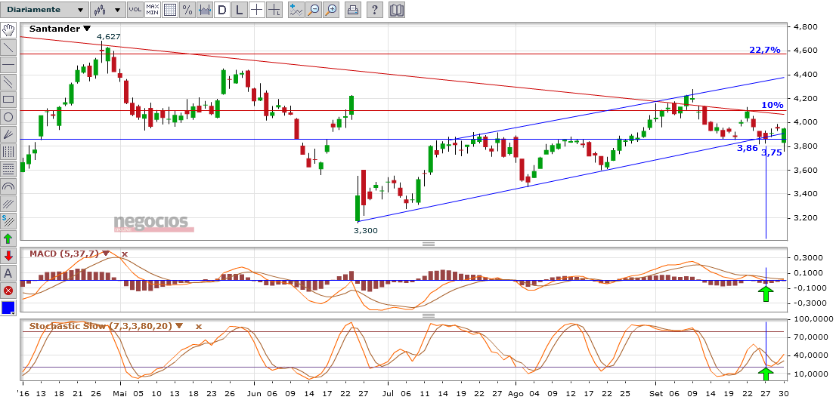Select the fan lines tool

8,134
